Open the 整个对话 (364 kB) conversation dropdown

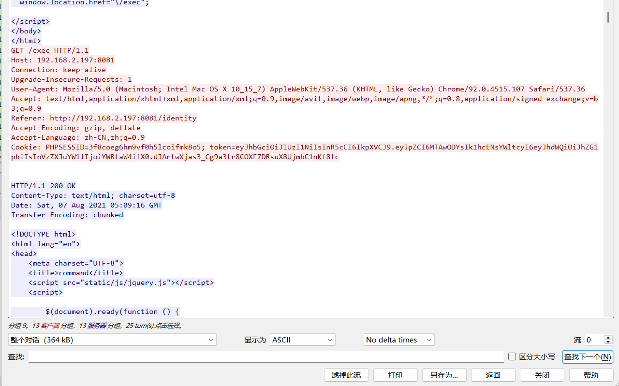[112, 340]
